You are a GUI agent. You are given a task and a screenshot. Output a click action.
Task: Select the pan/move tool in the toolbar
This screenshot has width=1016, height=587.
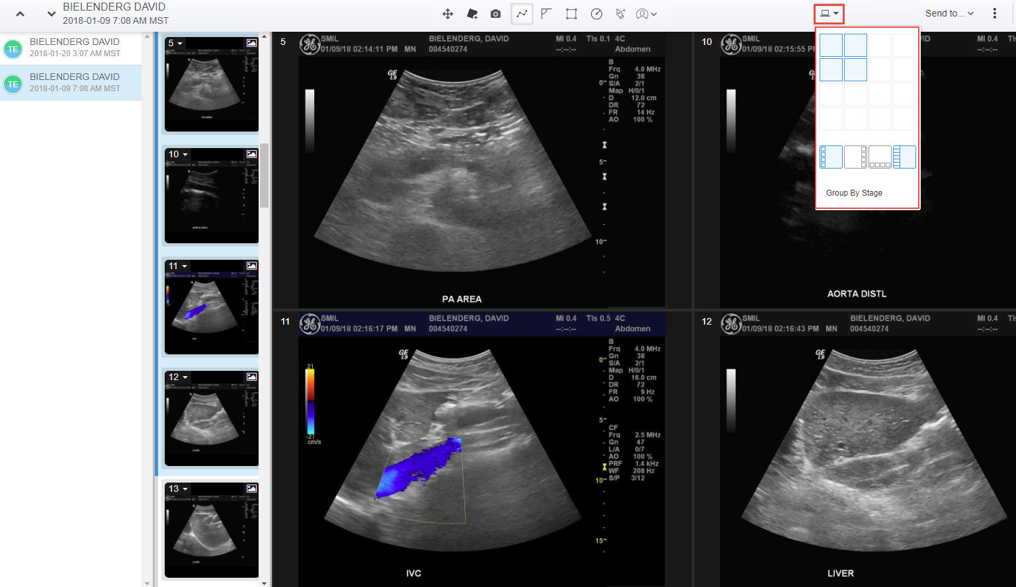(448, 14)
